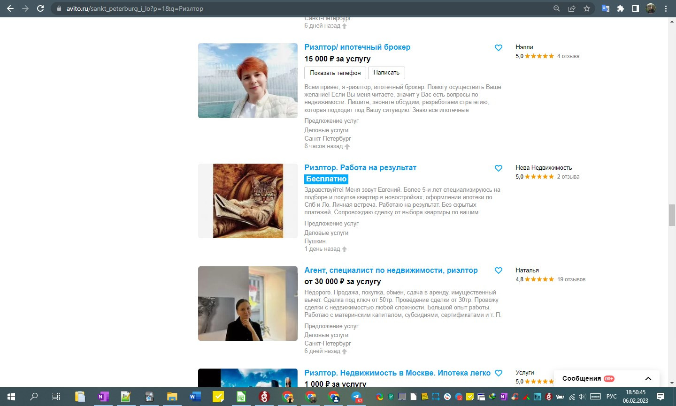Open 'Агент, специалист по недвижимости, риэлтор' listing
676x406 pixels.
(391, 270)
